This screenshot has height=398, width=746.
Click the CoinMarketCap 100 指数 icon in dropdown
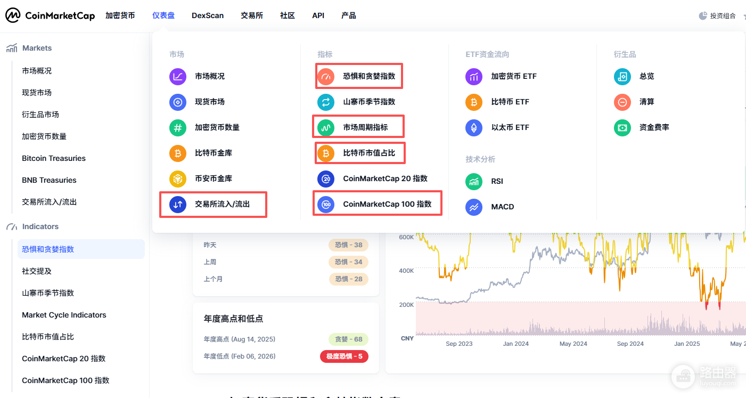pyautogui.click(x=326, y=204)
